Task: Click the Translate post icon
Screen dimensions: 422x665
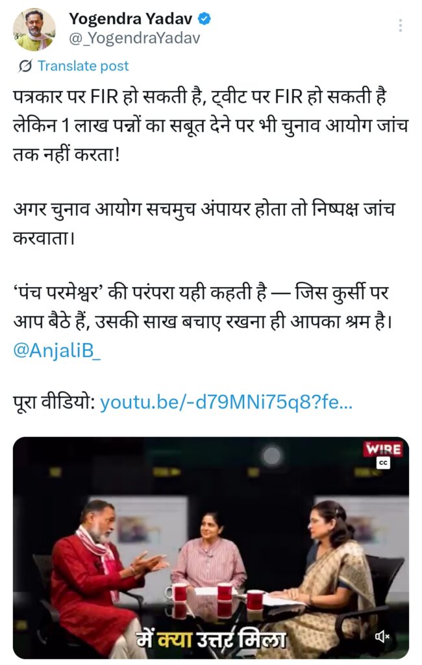Action: pos(25,66)
